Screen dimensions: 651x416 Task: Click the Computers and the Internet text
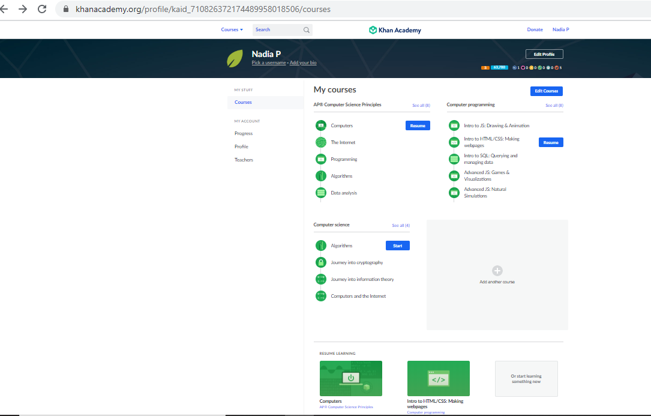(x=358, y=297)
